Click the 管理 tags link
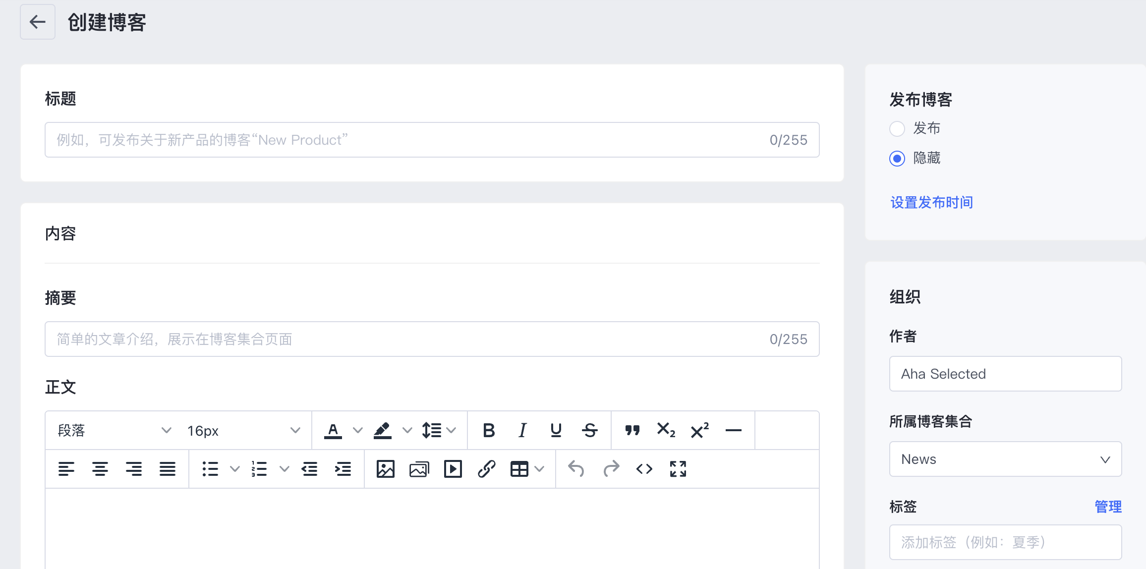Screen dimensions: 1146x569 1108,507
